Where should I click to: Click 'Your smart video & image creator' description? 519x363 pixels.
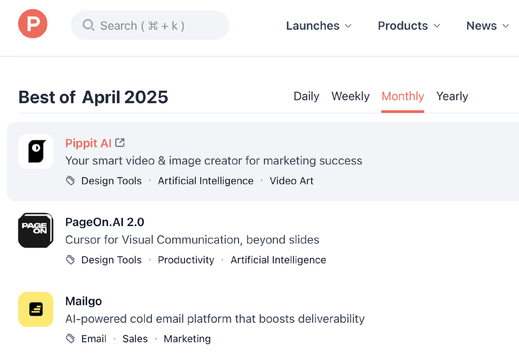point(214,161)
